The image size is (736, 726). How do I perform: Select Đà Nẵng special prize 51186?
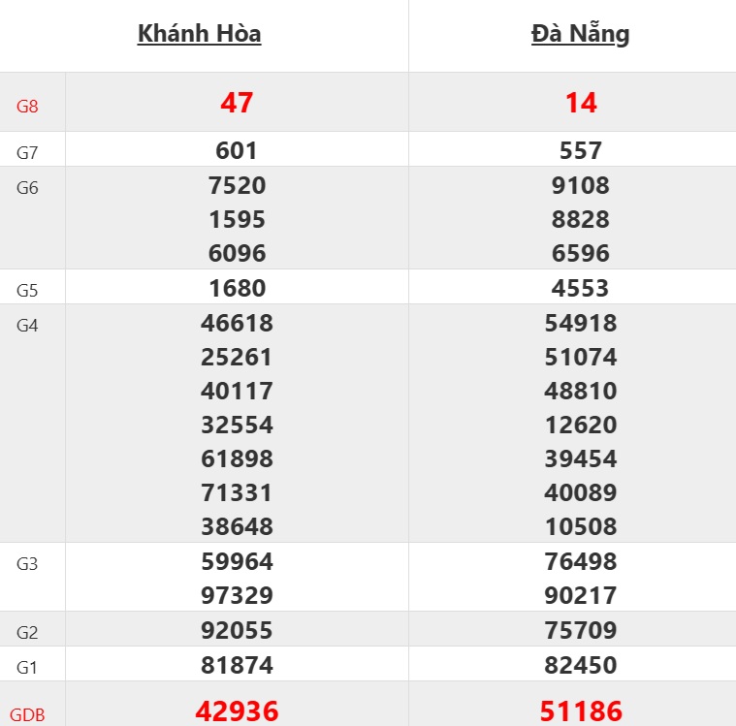[x=581, y=710]
